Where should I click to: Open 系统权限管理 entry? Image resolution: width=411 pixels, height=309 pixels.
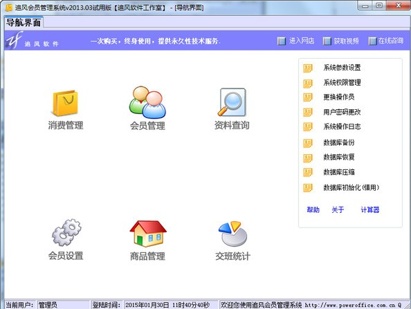tap(342, 83)
